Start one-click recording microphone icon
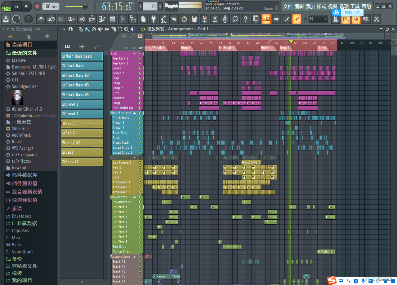 pyautogui.click(x=225, y=19)
